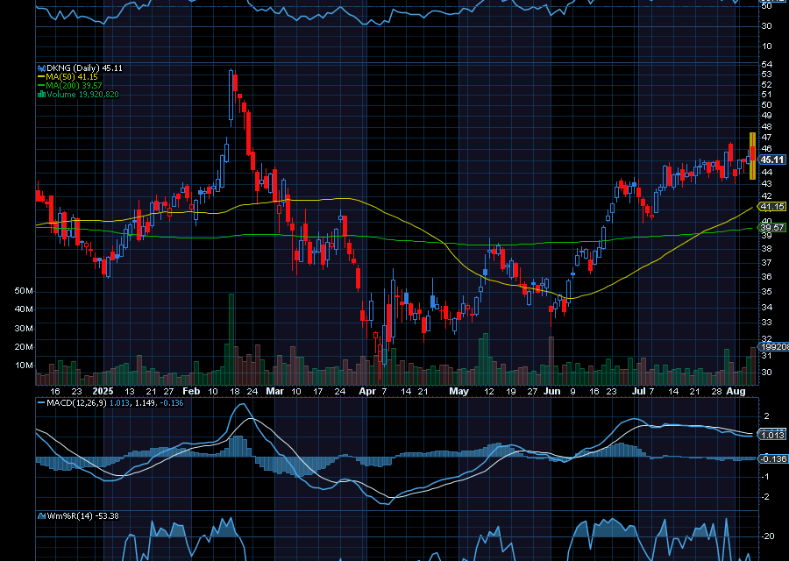The image size is (789, 561).
Task: Click the Apr month label on date axis
Action: 367,391
